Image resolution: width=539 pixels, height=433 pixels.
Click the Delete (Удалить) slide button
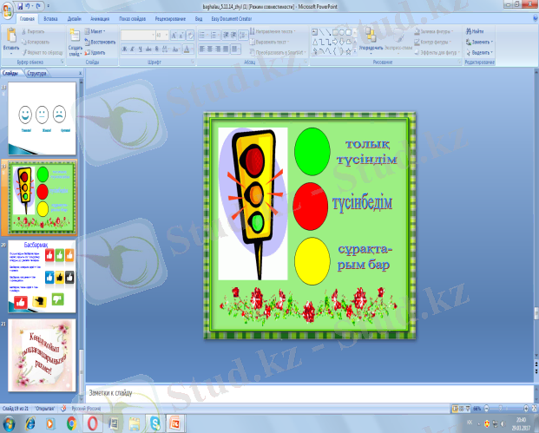[97, 52]
